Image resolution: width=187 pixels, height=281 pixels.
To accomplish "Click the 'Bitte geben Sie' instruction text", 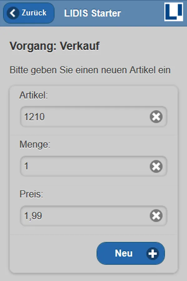I will click(90, 70).
